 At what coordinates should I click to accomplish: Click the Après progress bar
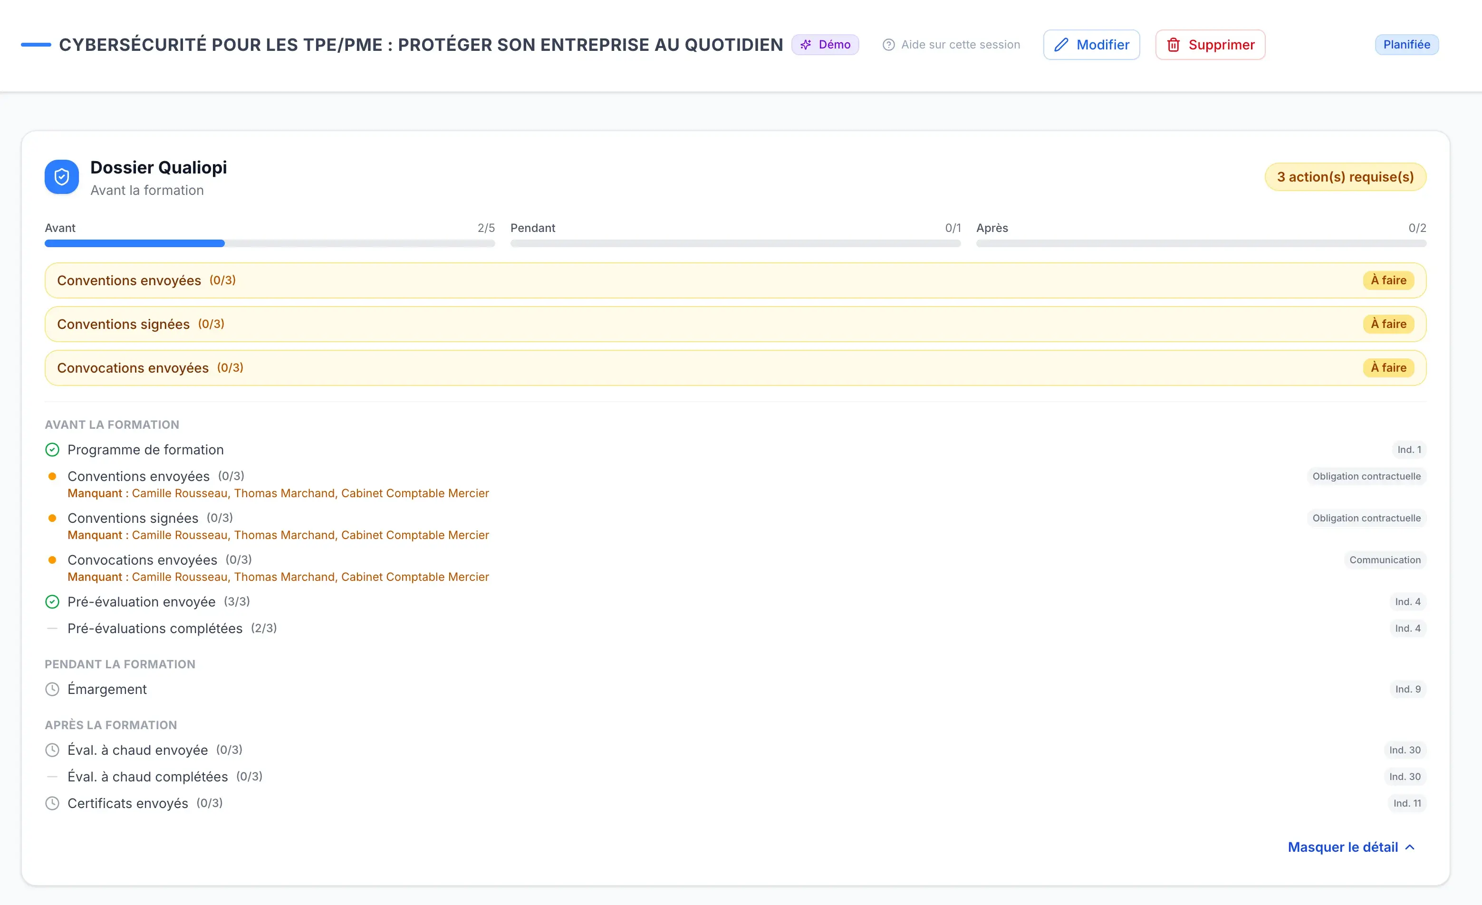[1201, 243]
